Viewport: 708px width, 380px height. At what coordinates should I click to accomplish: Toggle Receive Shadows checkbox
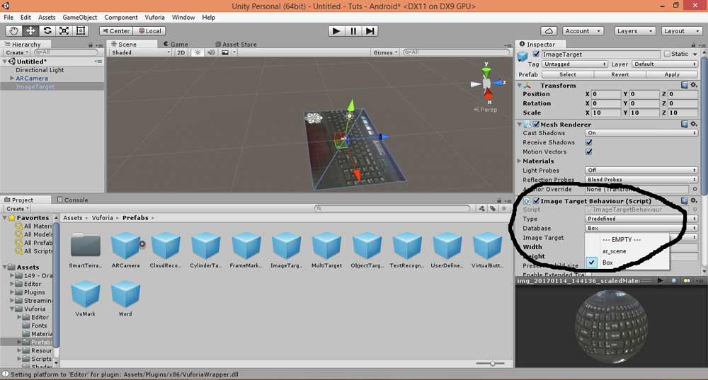coord(589,142)
